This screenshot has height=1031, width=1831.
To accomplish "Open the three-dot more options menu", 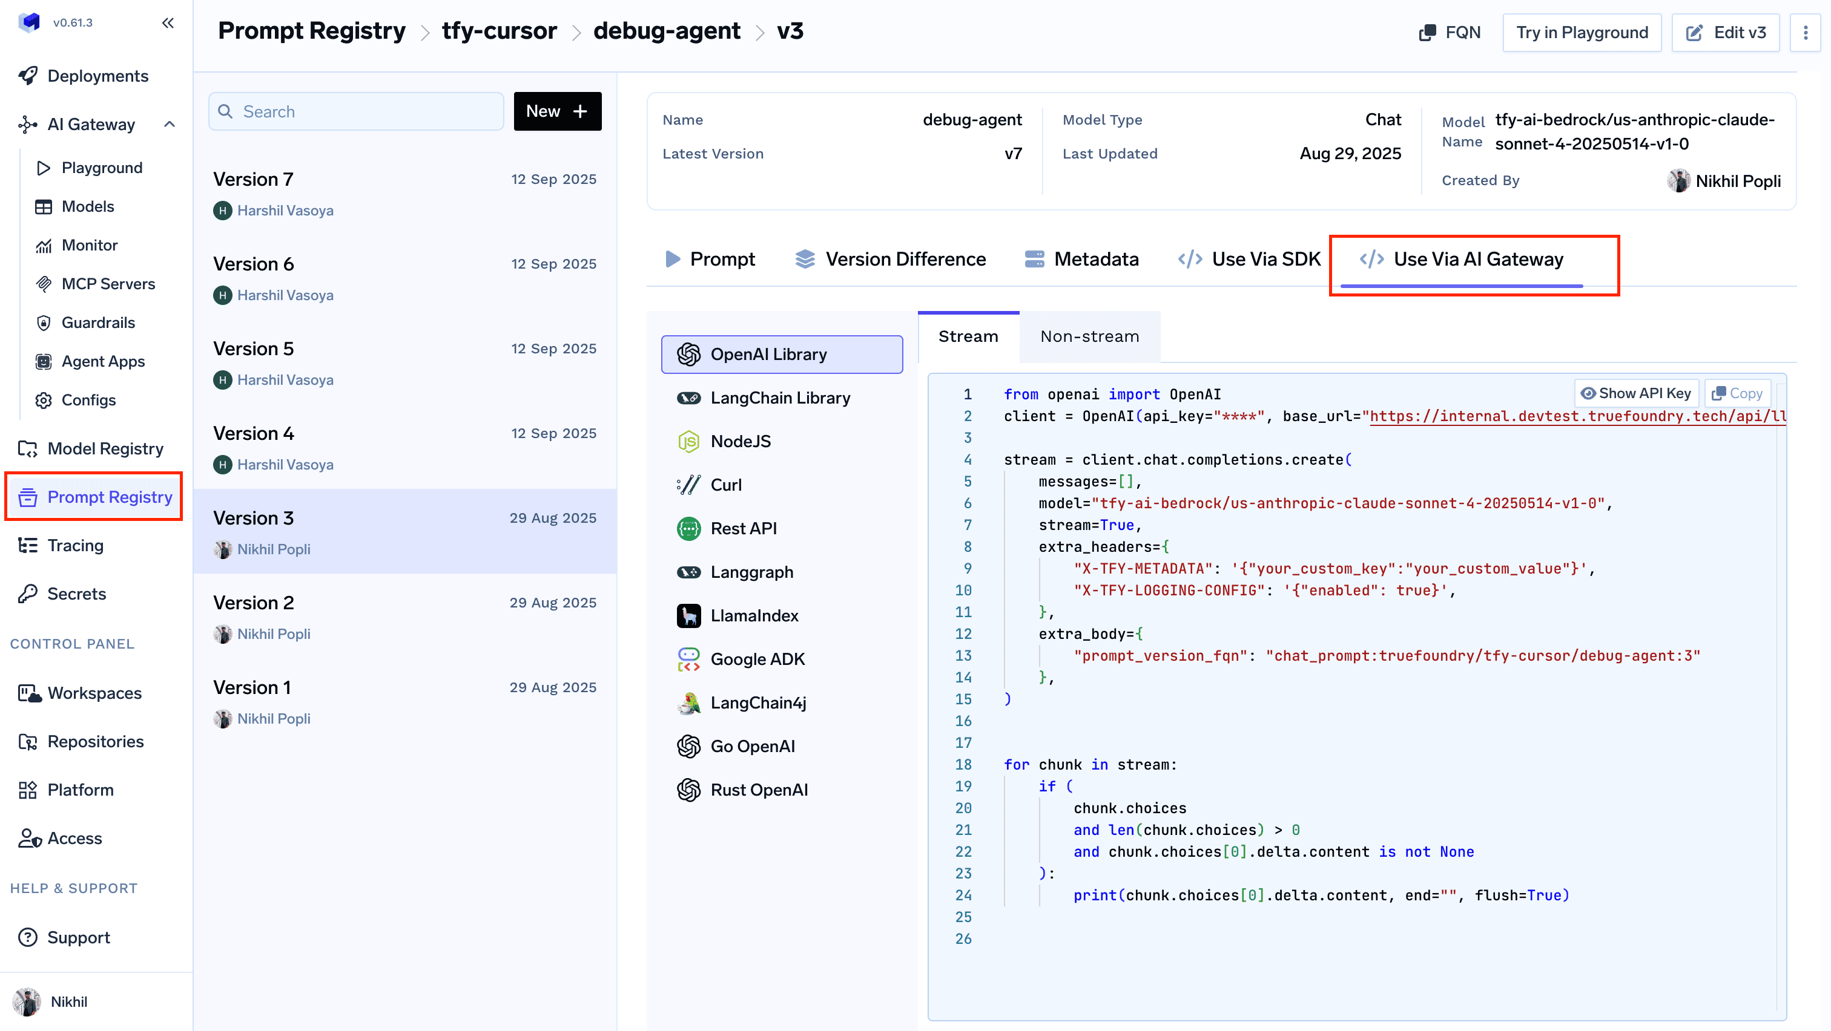I will (x=1806, y=33).
